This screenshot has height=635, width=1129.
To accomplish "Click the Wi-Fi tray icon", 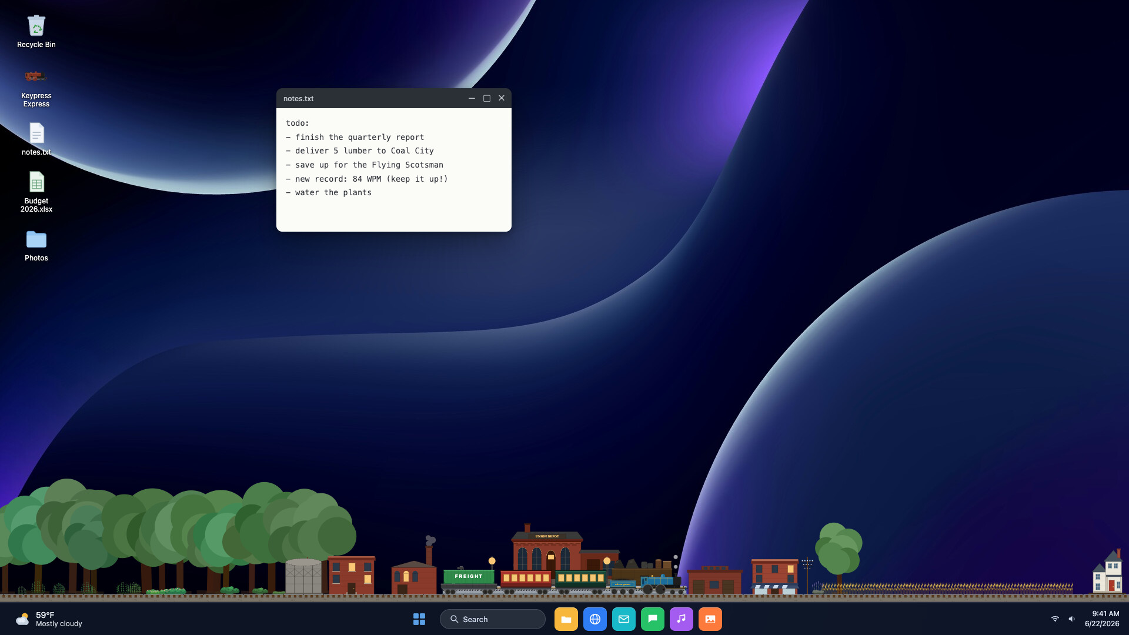I will [x=1055, y=619].
